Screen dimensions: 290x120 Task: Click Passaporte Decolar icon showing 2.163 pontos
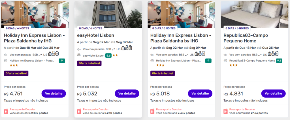[226, 111]
